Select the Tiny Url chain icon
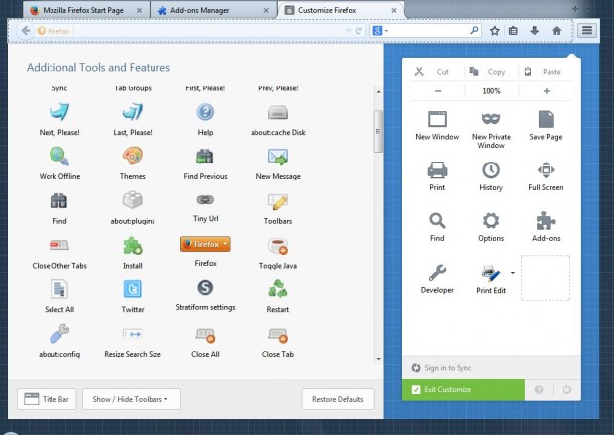Viewport: 614px width, 435px height. pos(205,200)
